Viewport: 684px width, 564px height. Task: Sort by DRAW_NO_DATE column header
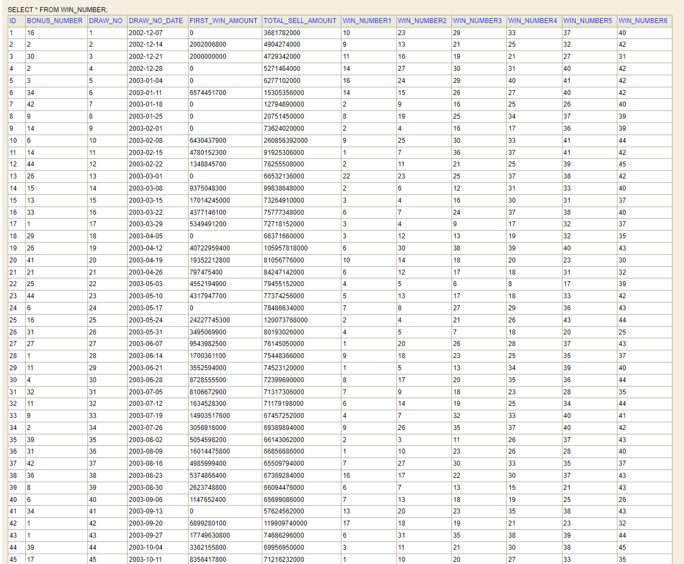point(156,21)
